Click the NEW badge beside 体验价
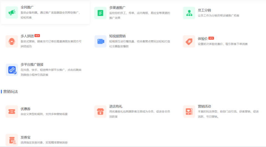This screenshot has height=147, width=266. 211,38
